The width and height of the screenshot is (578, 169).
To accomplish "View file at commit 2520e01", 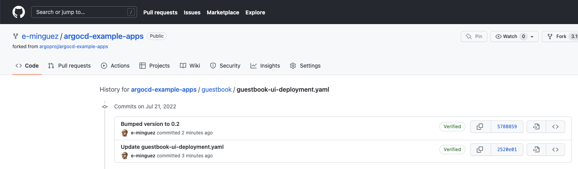I will (536, 150).
